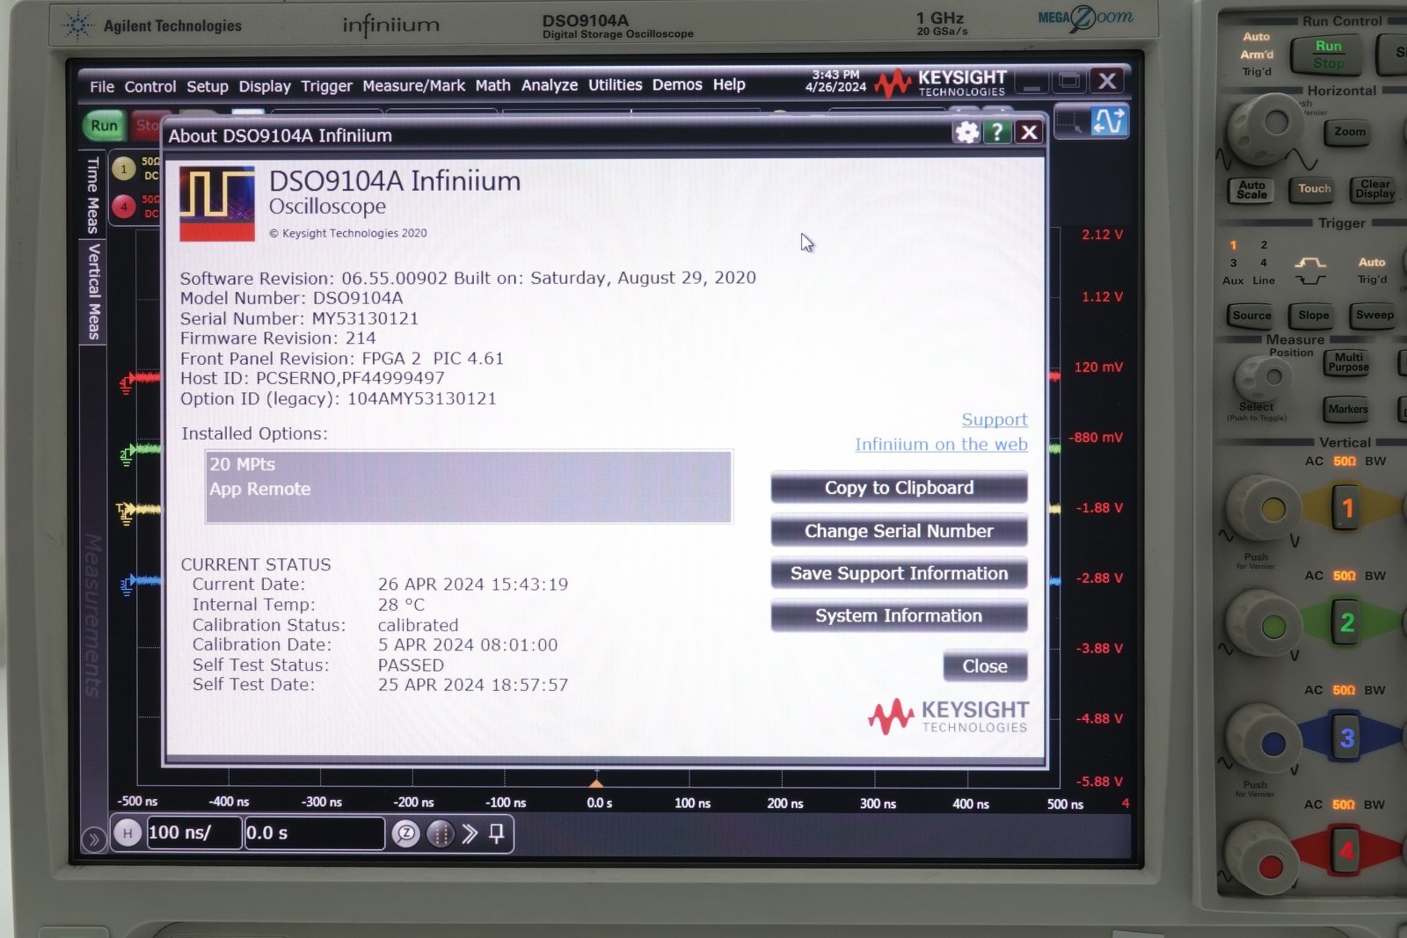Image resolution: width=1407 pixels, height=938 pixels.
Task: Open the Measure/Mark menu
Action: pos(413,85)
